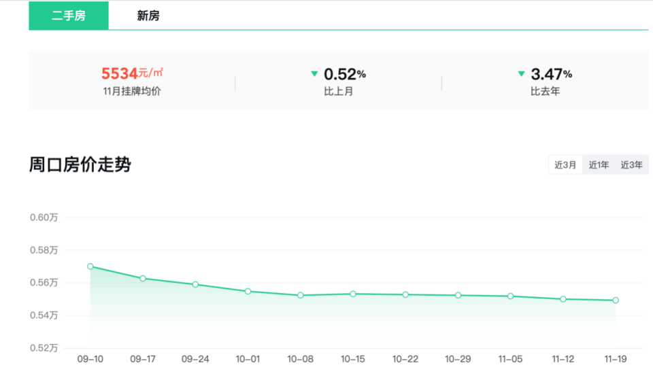Click the 10-15 data point on chart
Image resolution: width=653 pixels, height=378 pixels.
353,294
